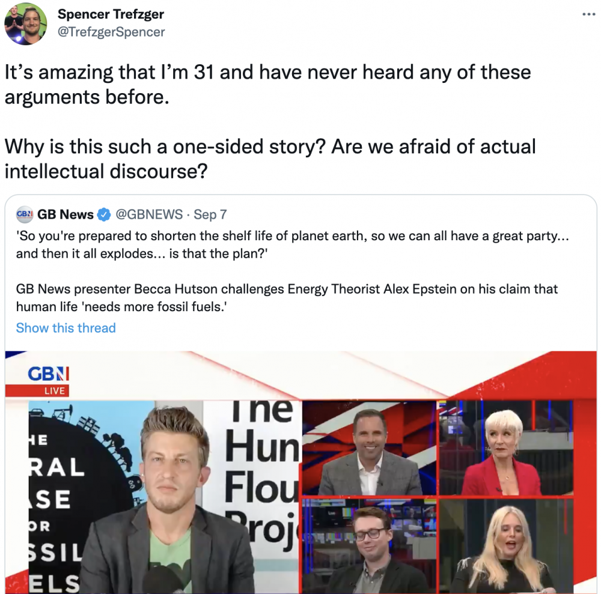Open the @TrefzgerSpencer handle link
The image size is (601, 594).
[x=111, y=32]
